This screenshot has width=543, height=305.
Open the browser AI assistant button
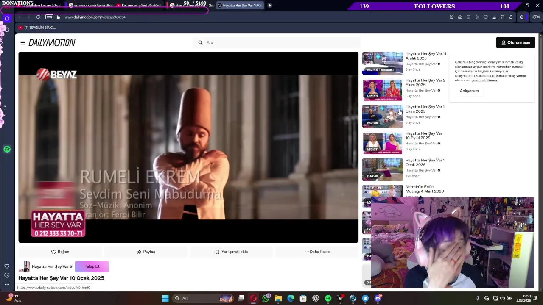[x=536, y=17]
